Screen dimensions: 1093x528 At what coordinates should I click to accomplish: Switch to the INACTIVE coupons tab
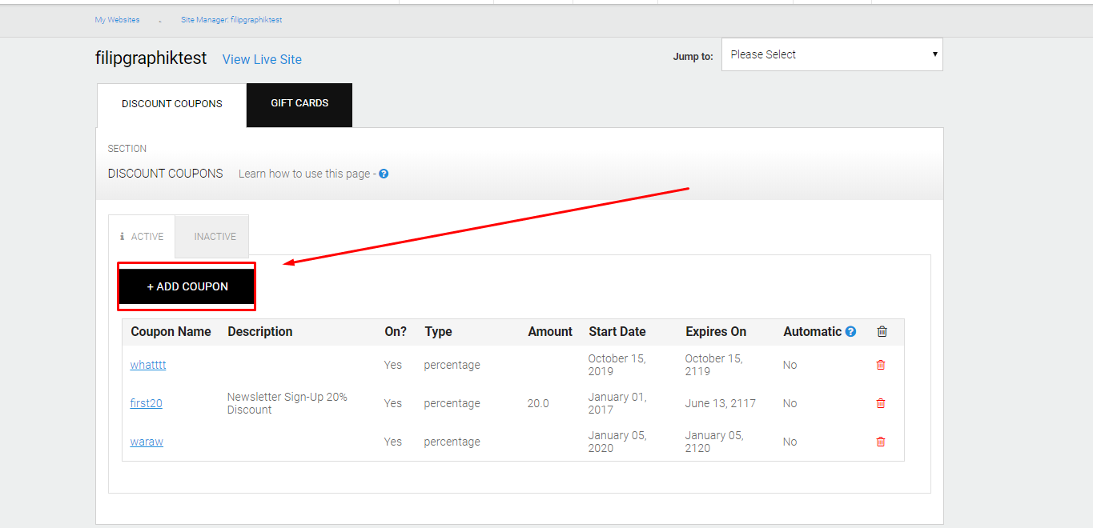pyautogui.click(x=213, y=236)
